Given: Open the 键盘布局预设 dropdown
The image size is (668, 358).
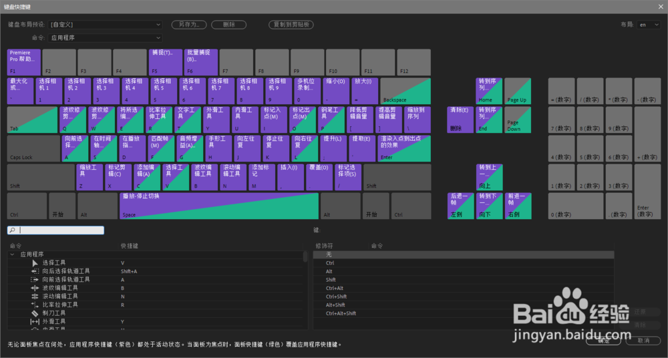Looking at the screenshot, I should pos(105,25).
